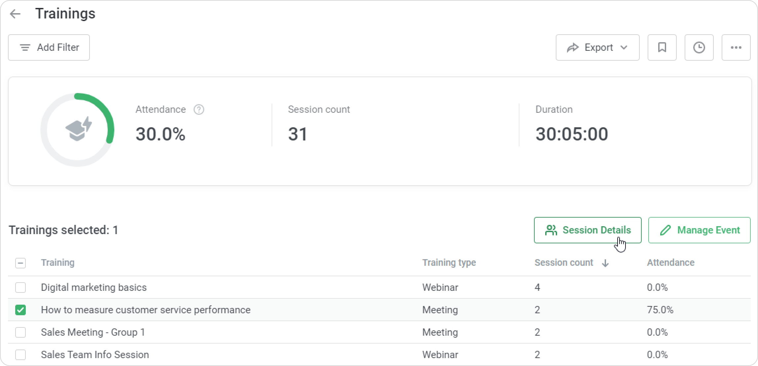
Task: Open the Add Filter button
Action: click(49, 47)
